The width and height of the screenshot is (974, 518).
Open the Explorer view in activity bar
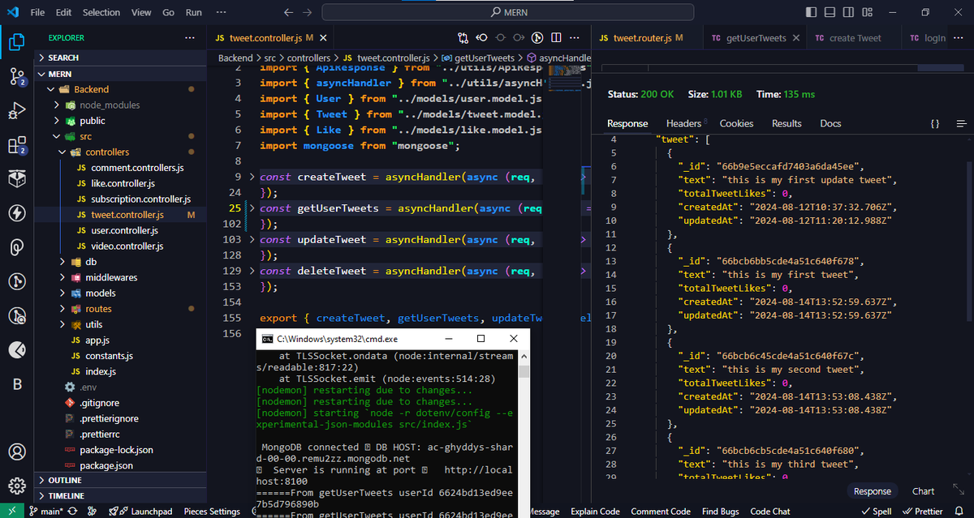coord(16,41)
